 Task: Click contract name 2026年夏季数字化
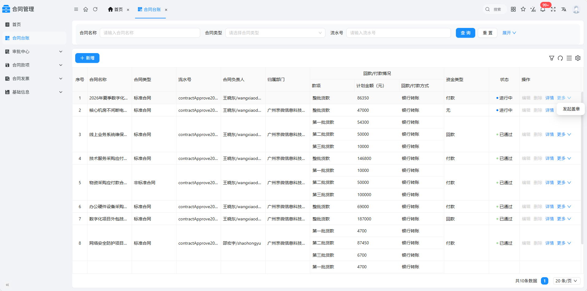tap(108, 98)
